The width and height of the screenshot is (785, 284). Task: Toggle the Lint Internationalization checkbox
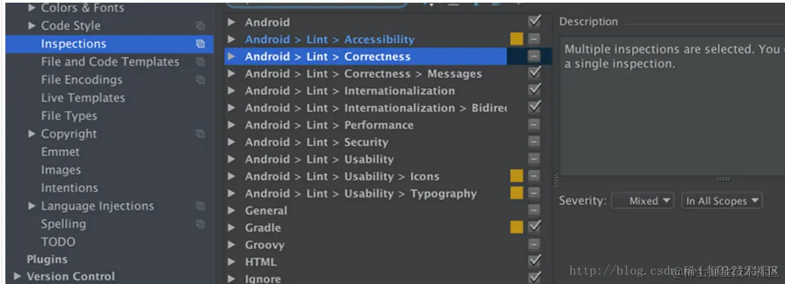[x=534, y=90]
